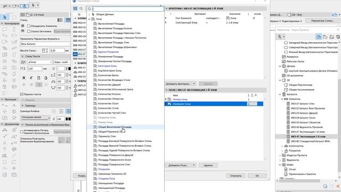
Task: Click the left table layout icon beside Стиль
Action: tap(60, 20)
